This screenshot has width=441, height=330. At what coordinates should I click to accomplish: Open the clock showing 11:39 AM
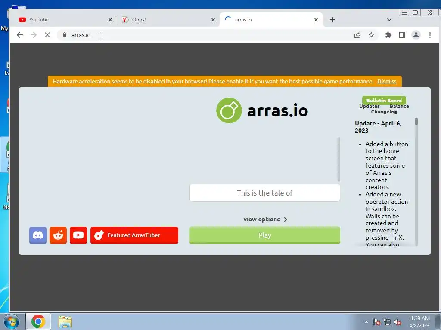coord(419,322)
